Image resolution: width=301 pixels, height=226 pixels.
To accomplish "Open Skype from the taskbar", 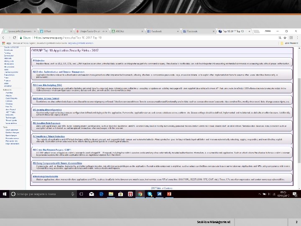I will point(150,194).
